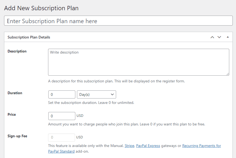Move the Subscription Plan Details panel up
Viewport: 236px width, 158px height.
tap(212, 37)
